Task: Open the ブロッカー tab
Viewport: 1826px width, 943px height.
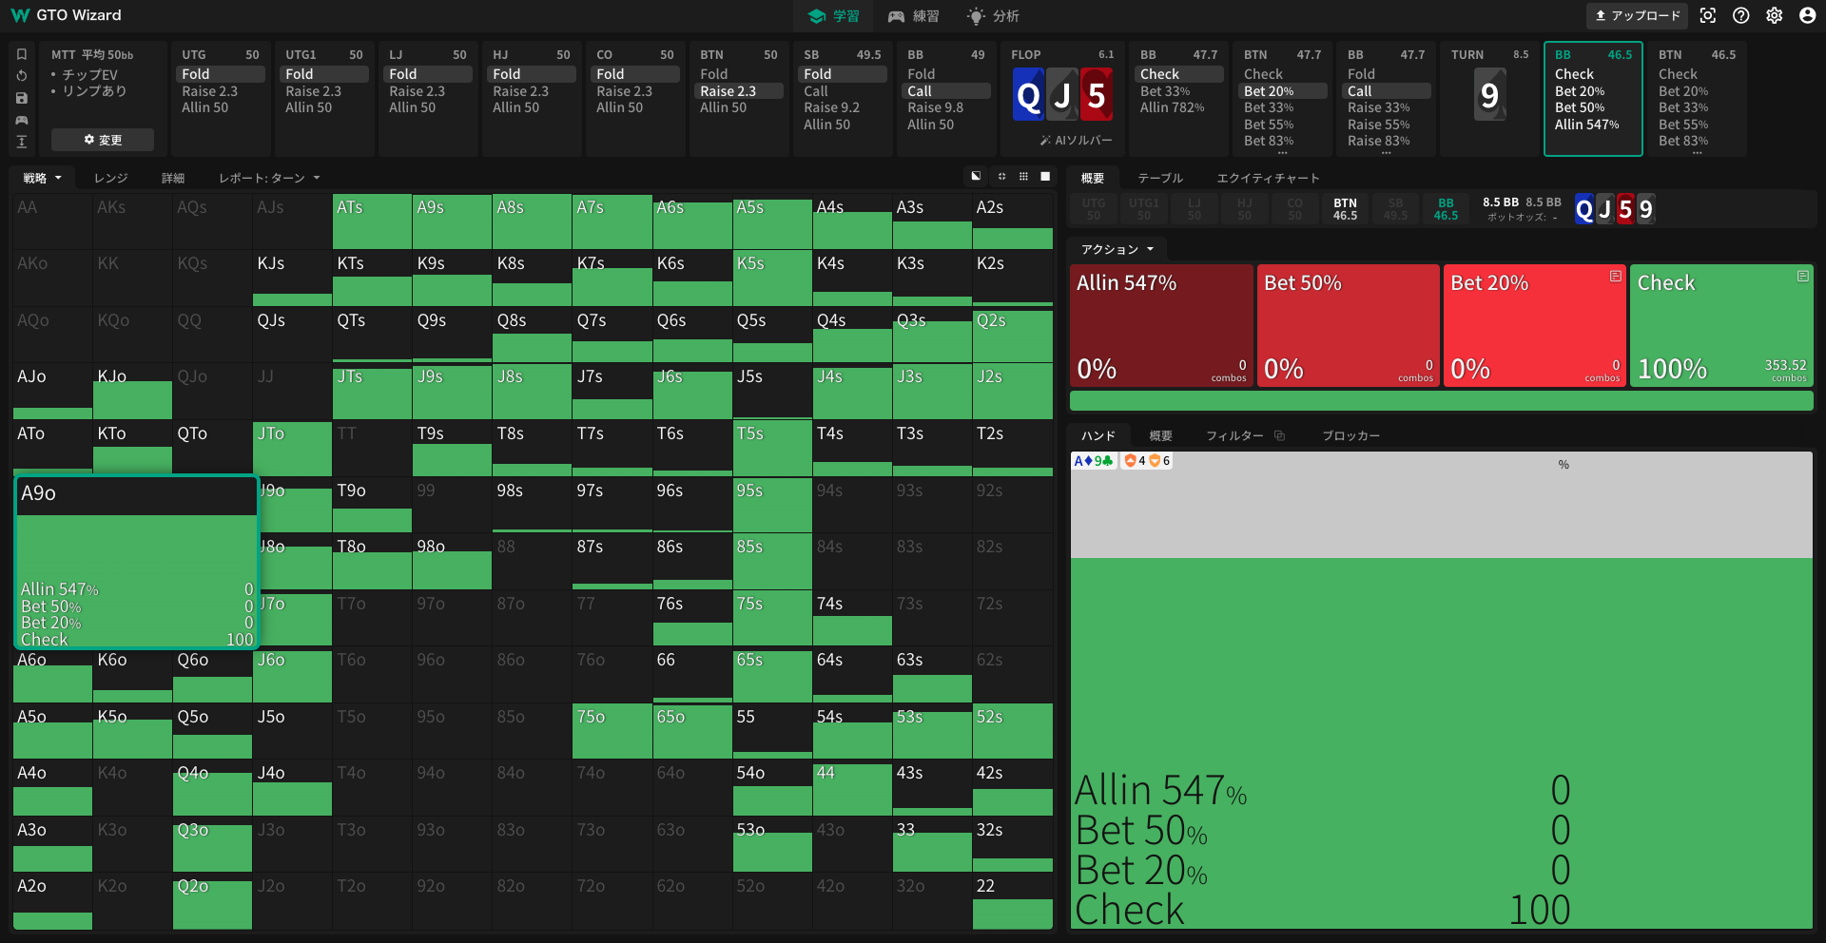Action: [x=1350, y=435]
